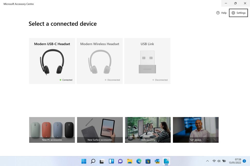The height and width of the screenshot is (166, 250).
Task: Open Help in Accessory Centre
Action: click(x=221, y=13)
